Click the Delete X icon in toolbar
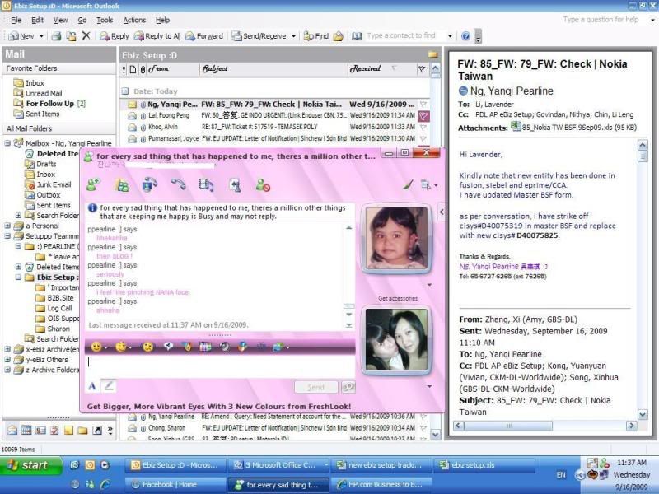The width and height of the screenshot is (659, 494). coord(86,35)
